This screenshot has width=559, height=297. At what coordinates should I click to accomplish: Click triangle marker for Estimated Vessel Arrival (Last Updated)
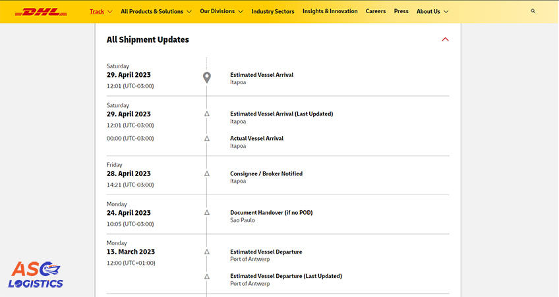(206, 114)
